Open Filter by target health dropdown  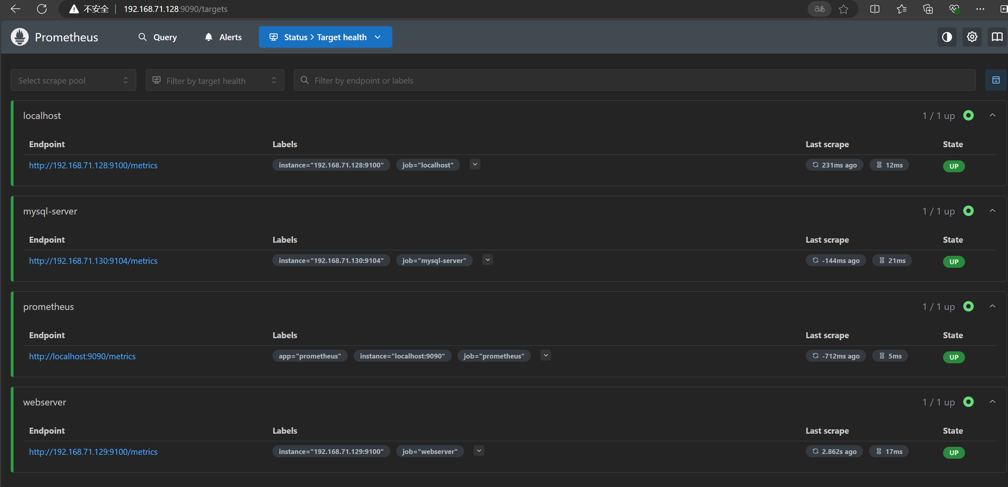pos(215,80)
